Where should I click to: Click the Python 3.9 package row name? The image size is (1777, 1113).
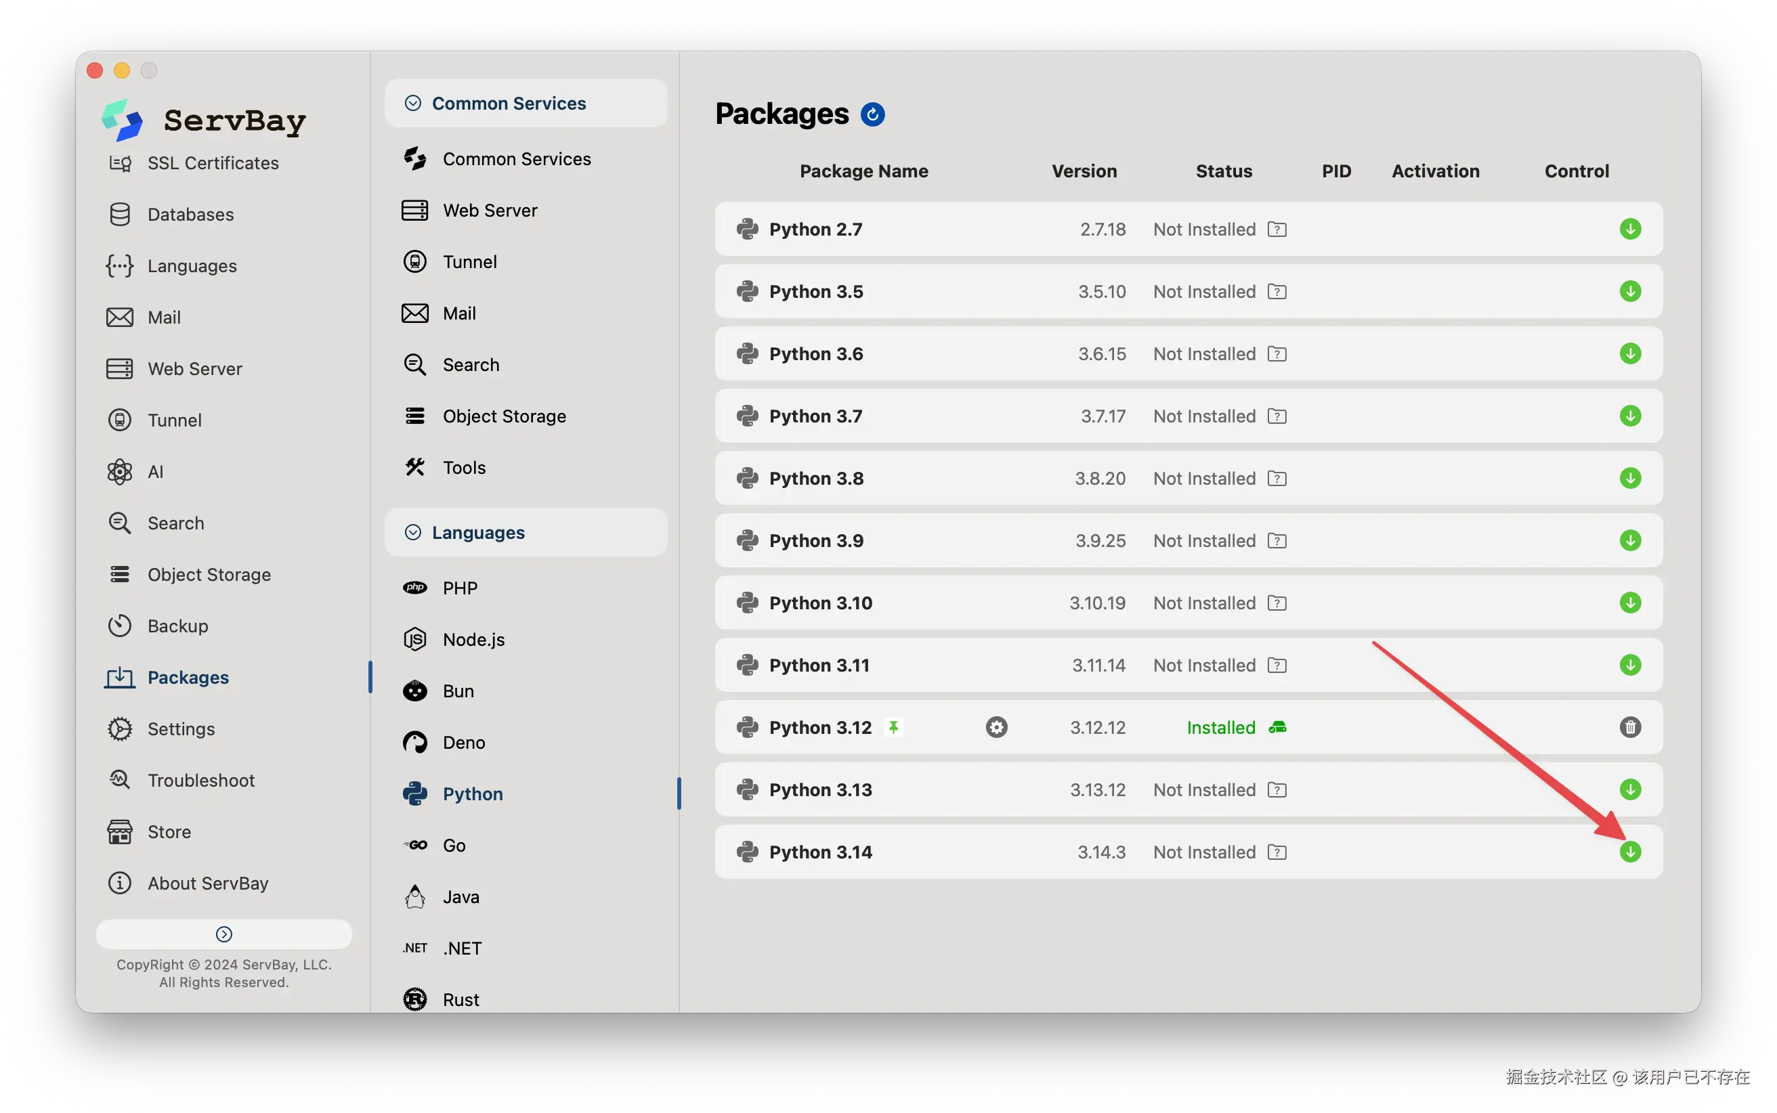click(815, 540)
